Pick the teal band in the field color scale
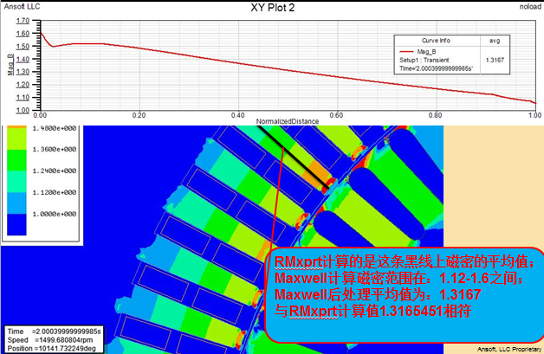The height and width of the screenshot is (354, 544). click(16, 182)
